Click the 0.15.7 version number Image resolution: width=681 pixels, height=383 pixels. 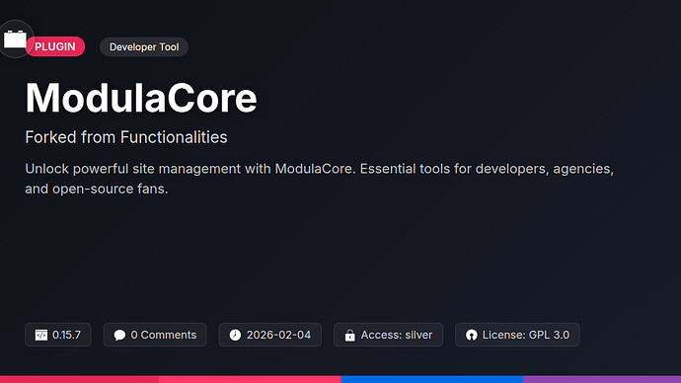click(x=66, y=335)
